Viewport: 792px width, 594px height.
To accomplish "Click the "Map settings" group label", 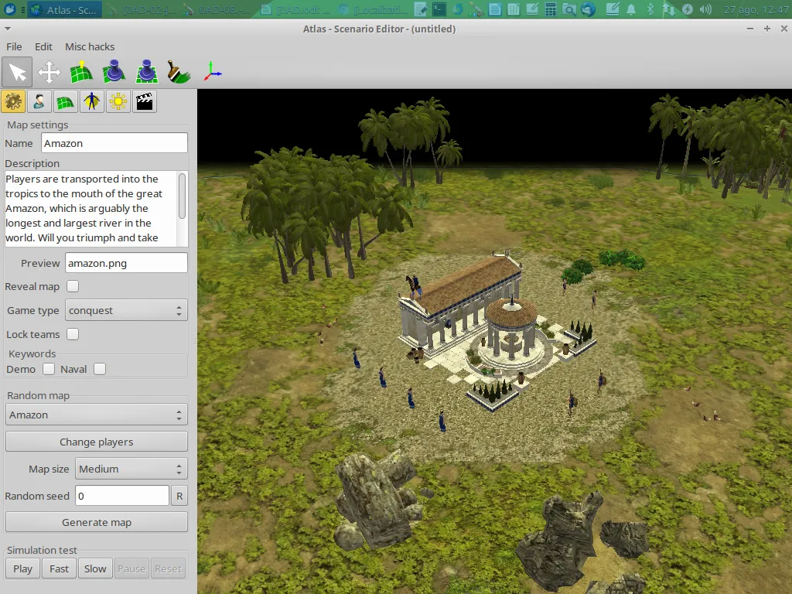I will pyautogui.click(x=37, y=125).
